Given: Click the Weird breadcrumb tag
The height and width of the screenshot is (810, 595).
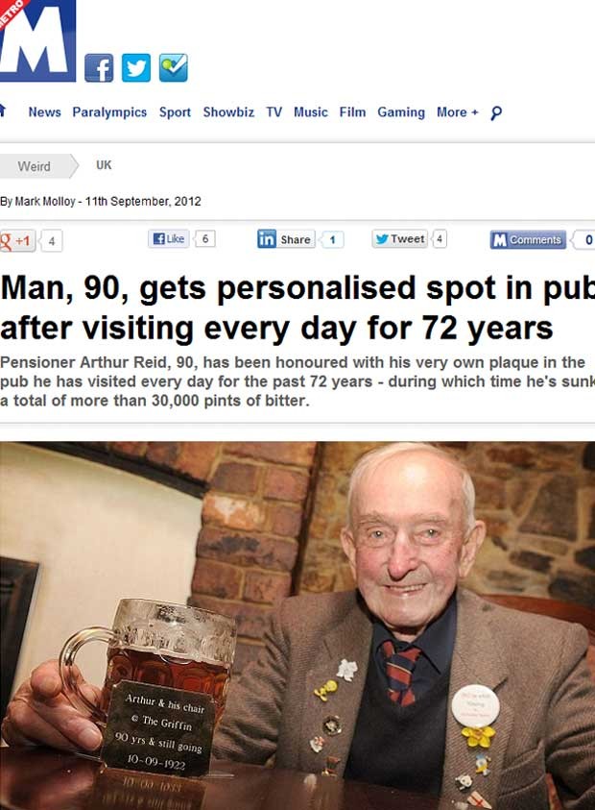Looking at the screenshot, I should (x=34, y=166).
